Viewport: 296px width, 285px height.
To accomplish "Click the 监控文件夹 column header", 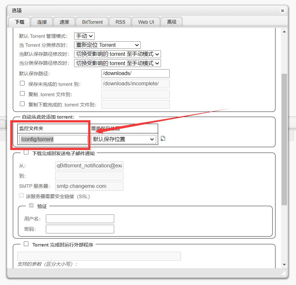I will coord(53,129).
